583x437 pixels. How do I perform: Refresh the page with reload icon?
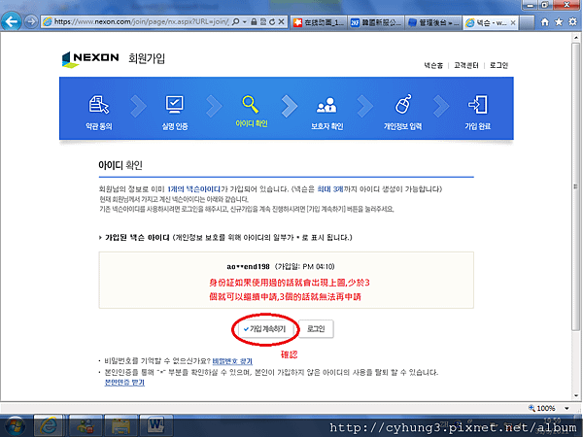tap(272, 22)
